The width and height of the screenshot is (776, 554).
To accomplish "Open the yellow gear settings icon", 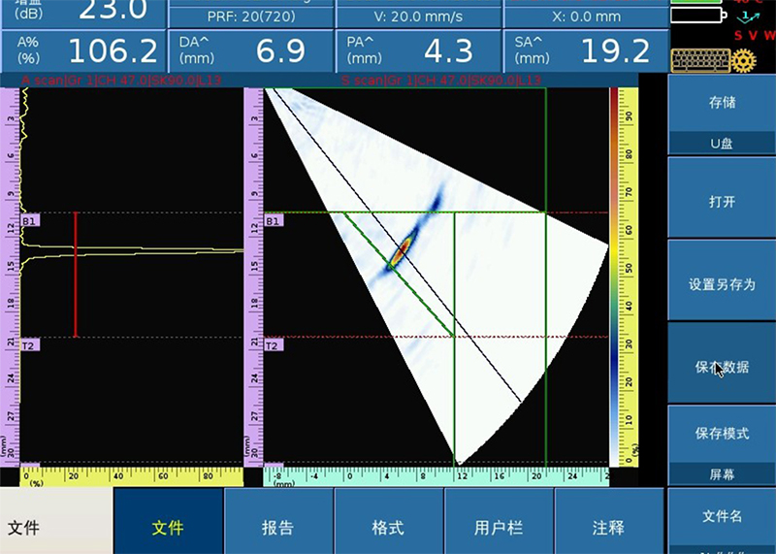I will (x=743, y=61).
